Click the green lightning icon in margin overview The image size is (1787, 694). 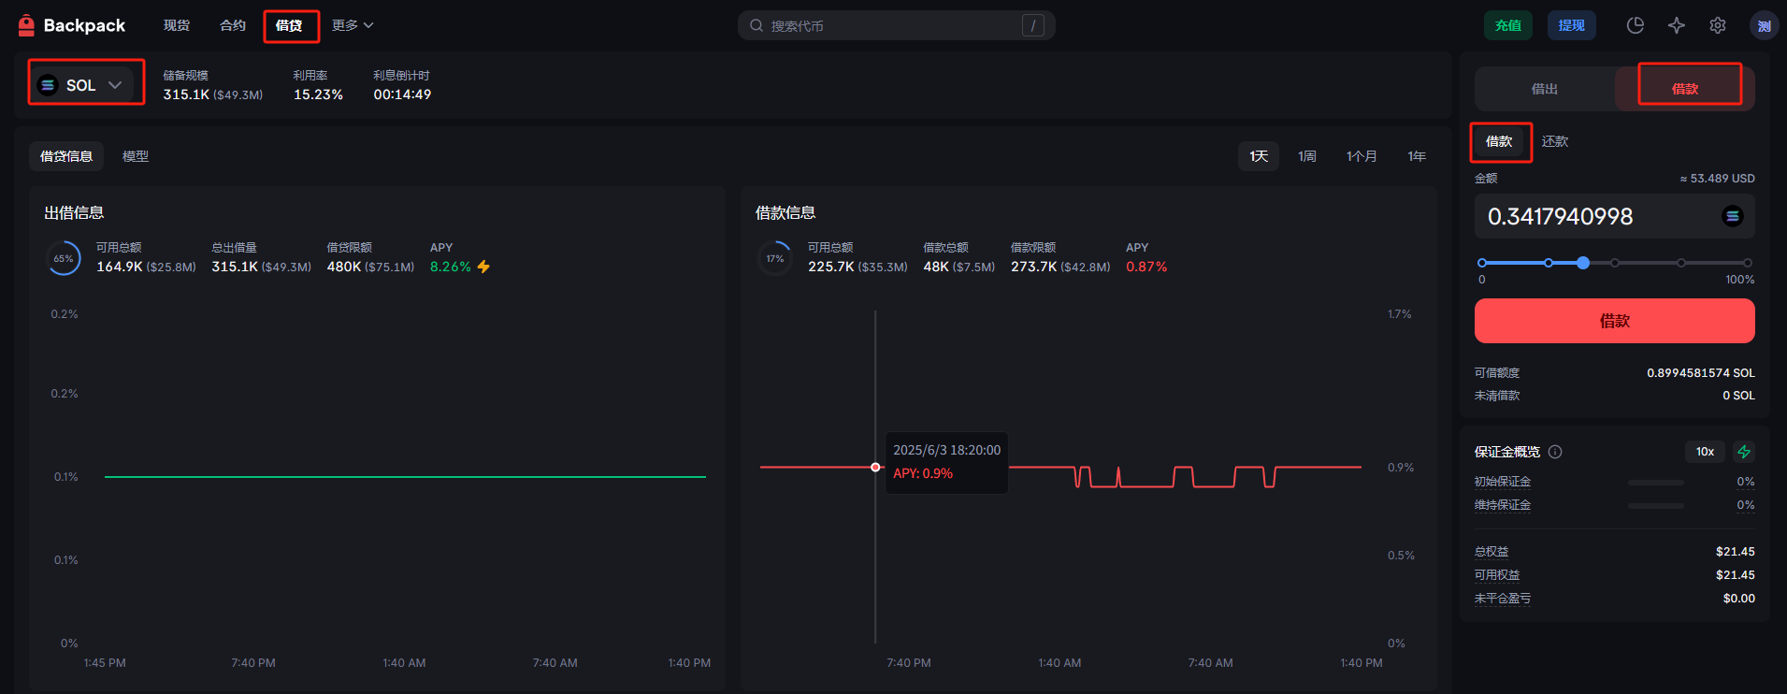pos(1743,452)
